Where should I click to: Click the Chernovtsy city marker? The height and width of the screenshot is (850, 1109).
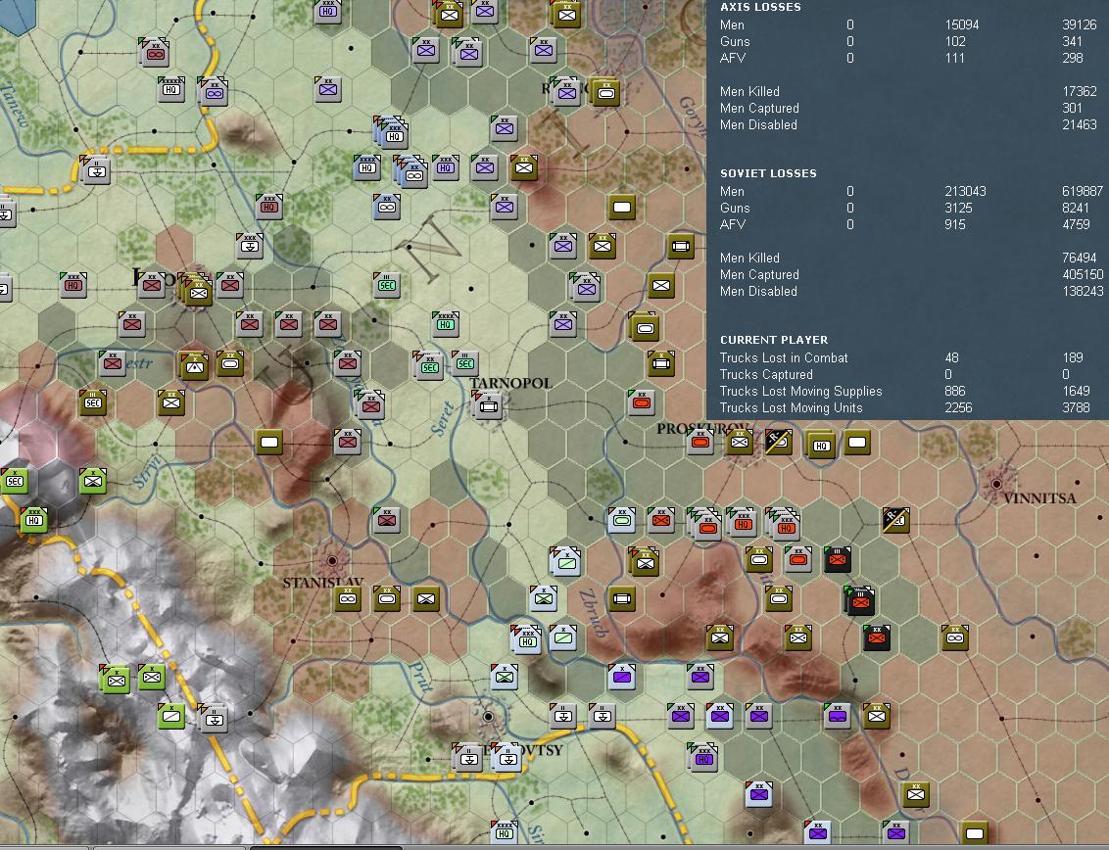coord(487,717)
